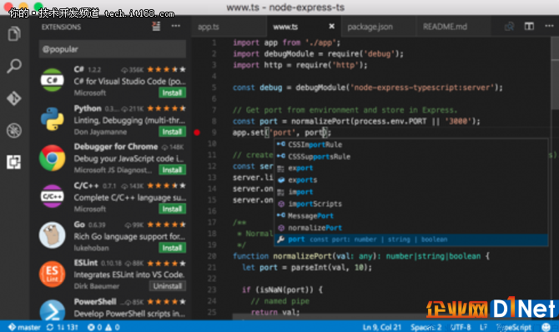Install the C# extension

click(172, 93)
